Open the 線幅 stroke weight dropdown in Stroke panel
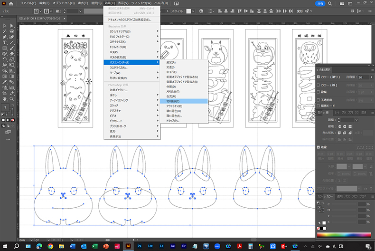375x251 pixels. (x=356, y=120)
